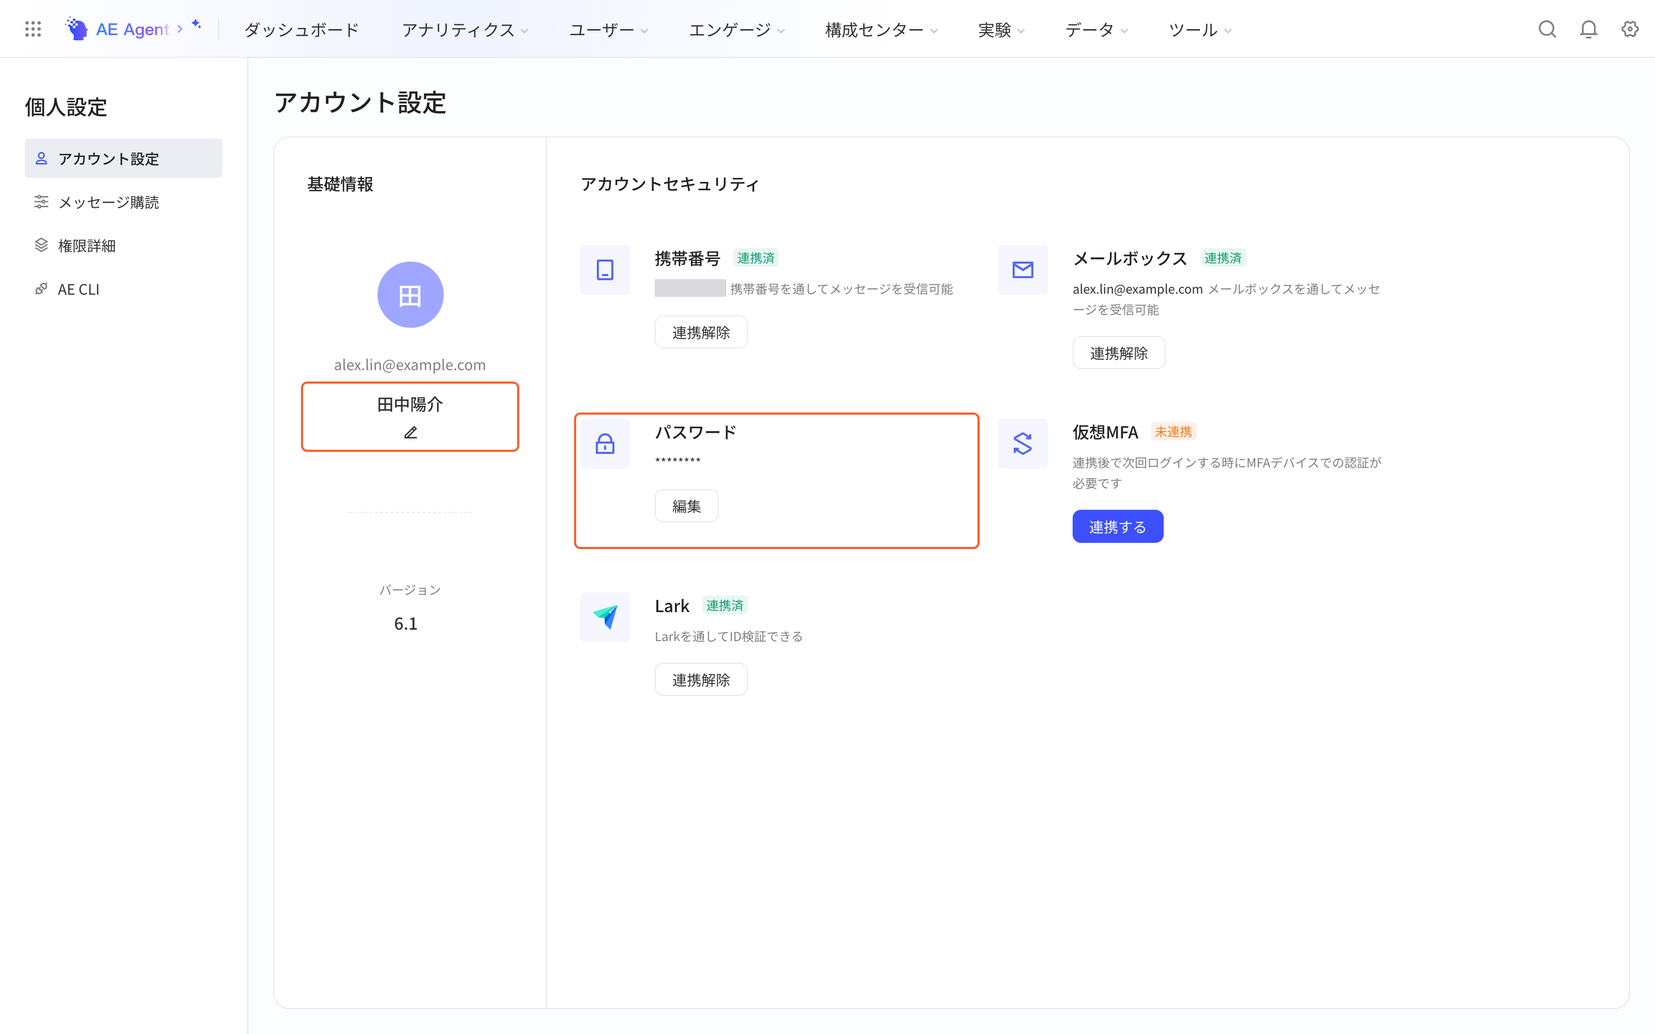Expand the ツール dropdown menu
Viewport: 1655px width, 1034px height.
(x=1200, y=30)
